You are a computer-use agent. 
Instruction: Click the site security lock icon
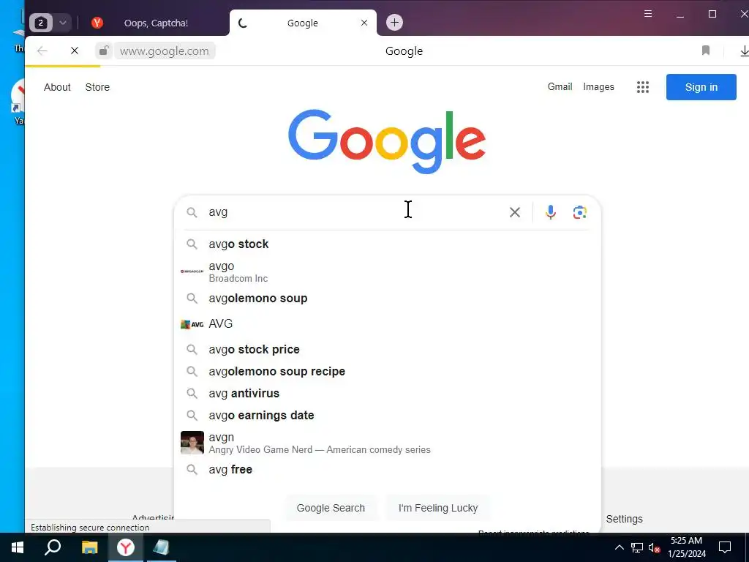[x=104, y=50]
